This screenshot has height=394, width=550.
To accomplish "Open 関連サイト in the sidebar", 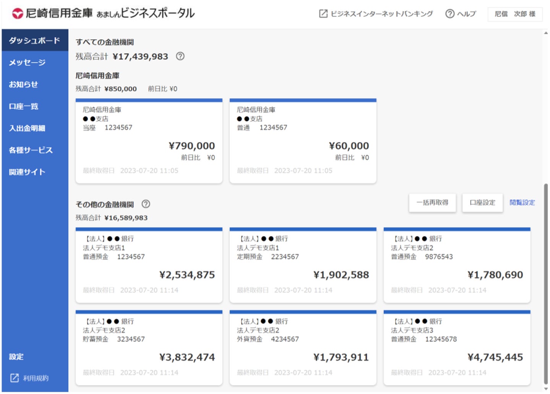I will [x=27, y=172].
